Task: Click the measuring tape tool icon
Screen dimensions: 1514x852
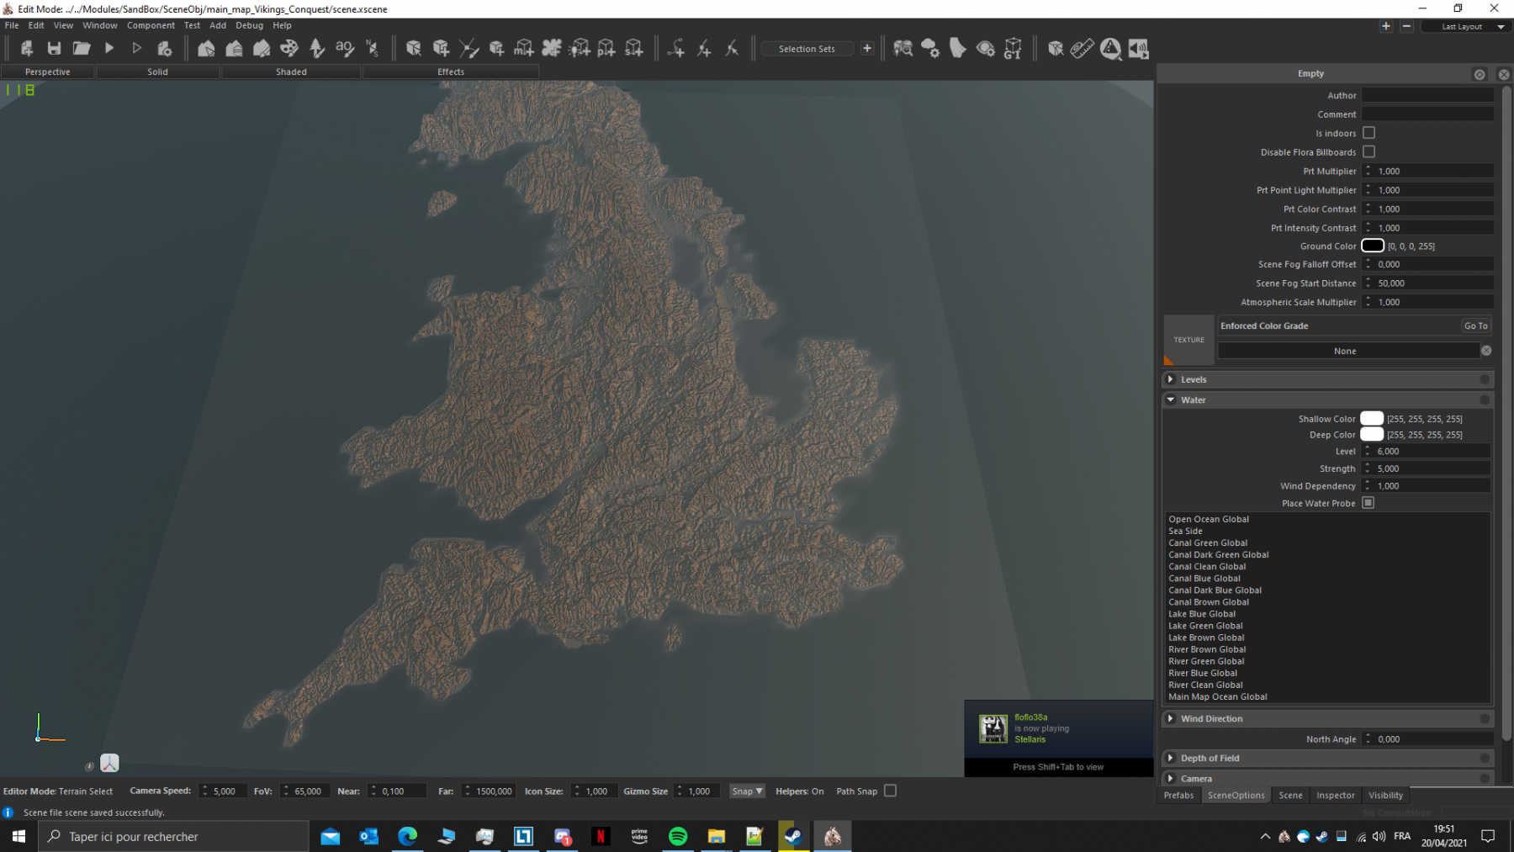Action: click(x=1083, y=49)
